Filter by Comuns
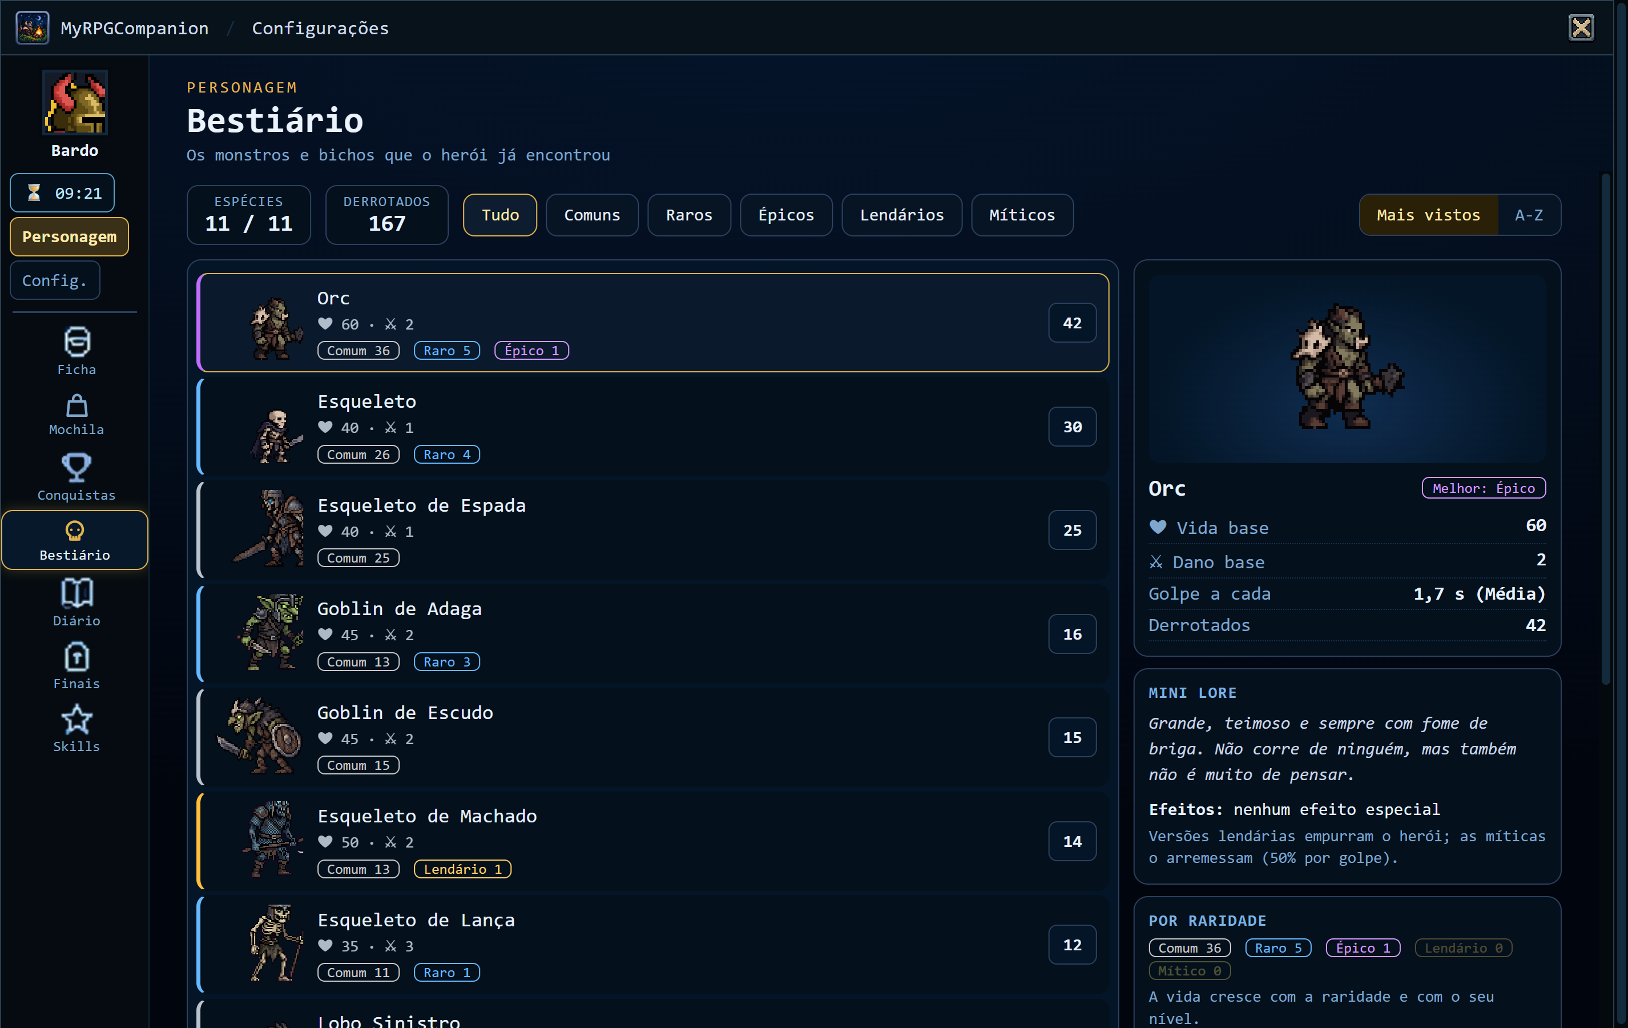1628x1028 pixels. tap(593, 215)
